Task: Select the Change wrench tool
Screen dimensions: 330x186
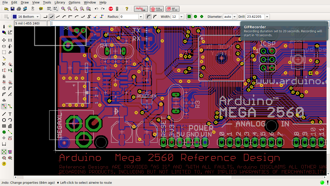Action: click(x=10, y=52)
